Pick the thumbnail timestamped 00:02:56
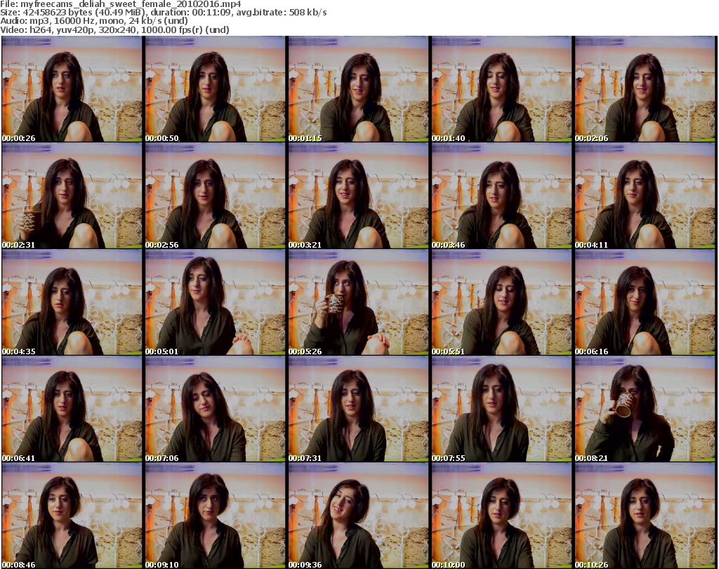This screenshot has height=569, width=719. [x=215, y=196]
